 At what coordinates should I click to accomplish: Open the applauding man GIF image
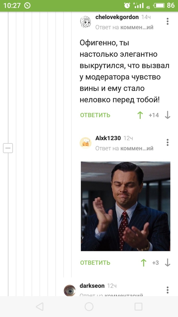126,206
